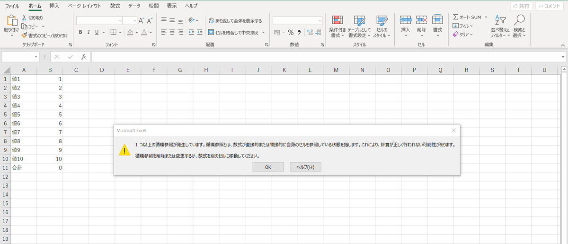The width and height of the screenshot is (568, 244).
Task: Click Help (ヘルプ(H)) in the warning dialog
Action: click(x=305, y=167)
